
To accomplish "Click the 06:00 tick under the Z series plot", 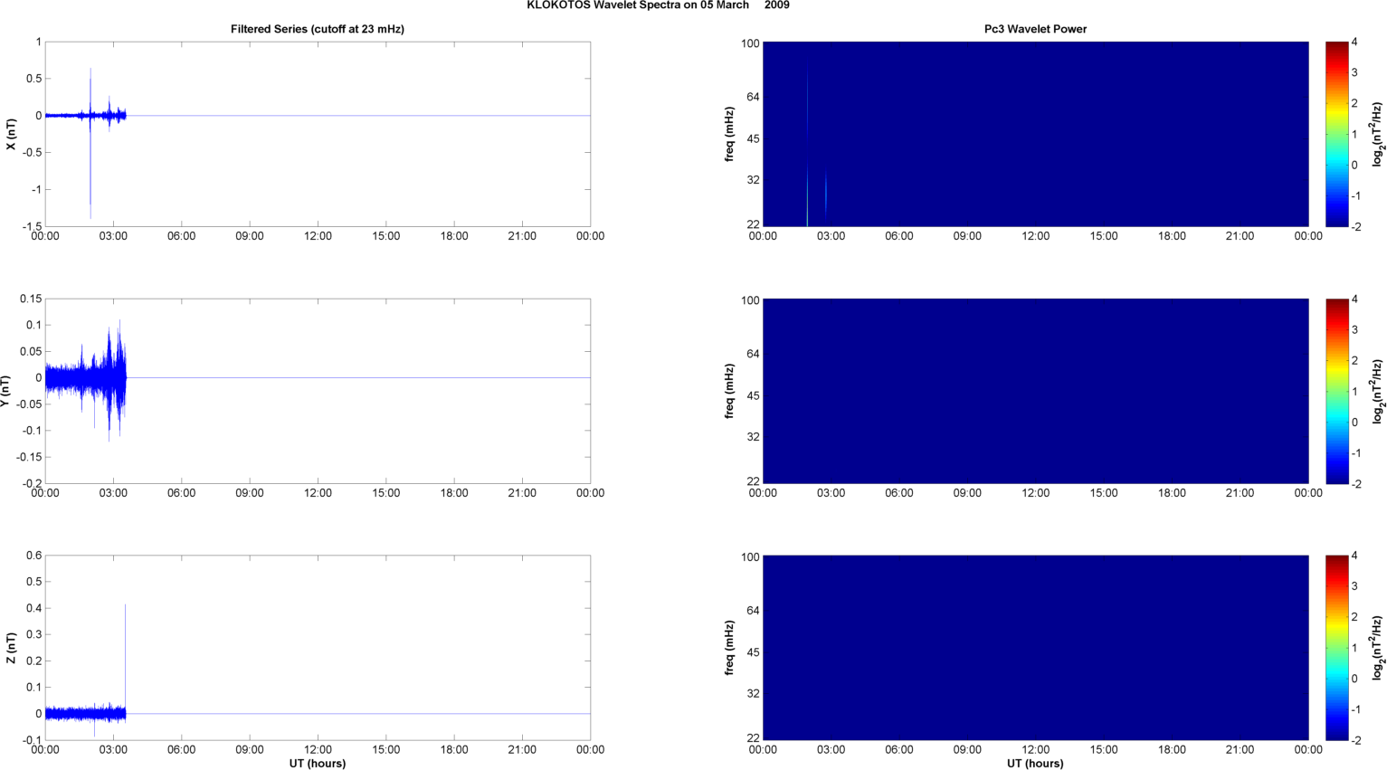I will 181,749.
